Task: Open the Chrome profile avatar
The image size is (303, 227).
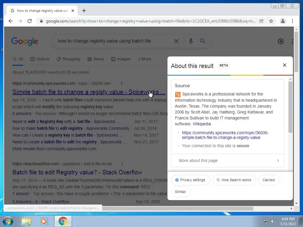Action: coord(283,21)
